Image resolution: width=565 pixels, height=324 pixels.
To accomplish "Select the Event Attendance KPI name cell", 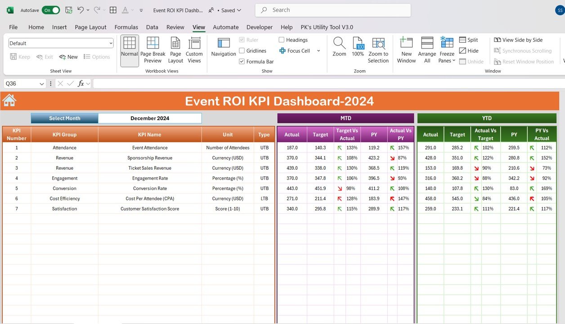I will coord(150,148).
